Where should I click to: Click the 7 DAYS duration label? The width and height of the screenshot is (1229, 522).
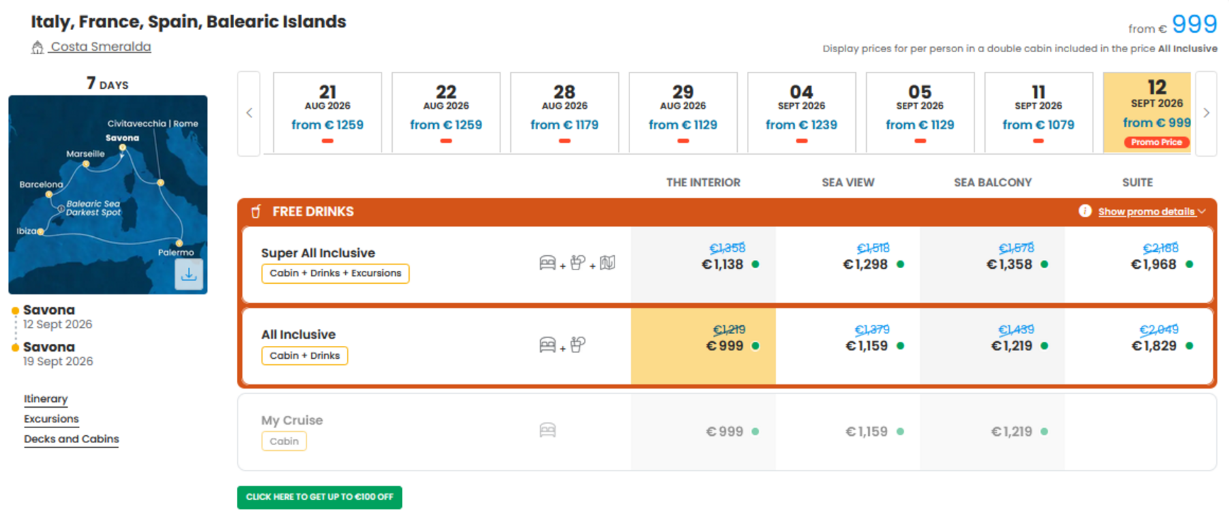[108, 84]
